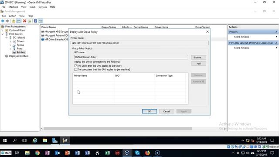Open Firefox from host taskbar

pos(147,153)
